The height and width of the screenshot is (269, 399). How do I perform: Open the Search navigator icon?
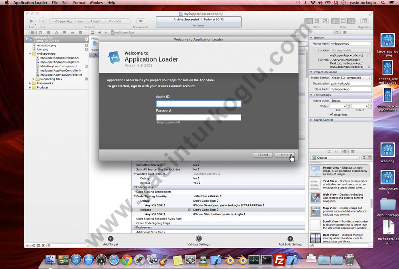coord(48,33)
